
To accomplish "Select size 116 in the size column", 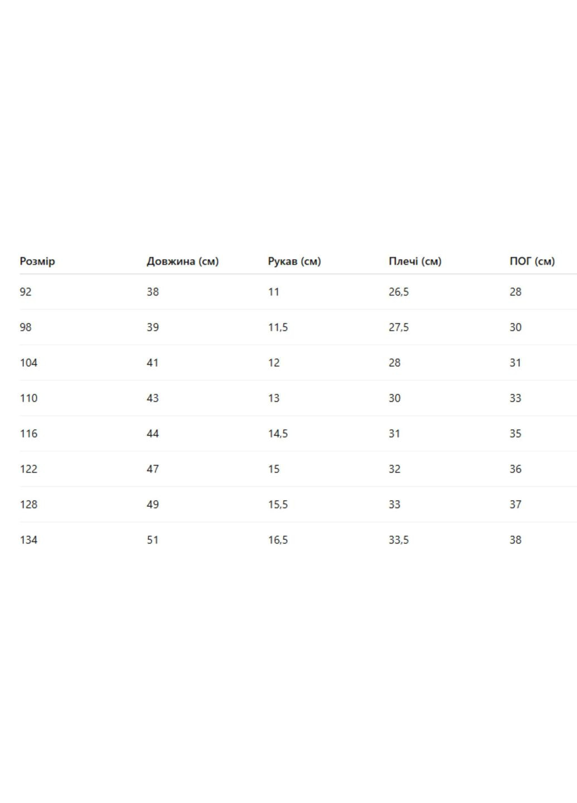I will tap(28, 433).
